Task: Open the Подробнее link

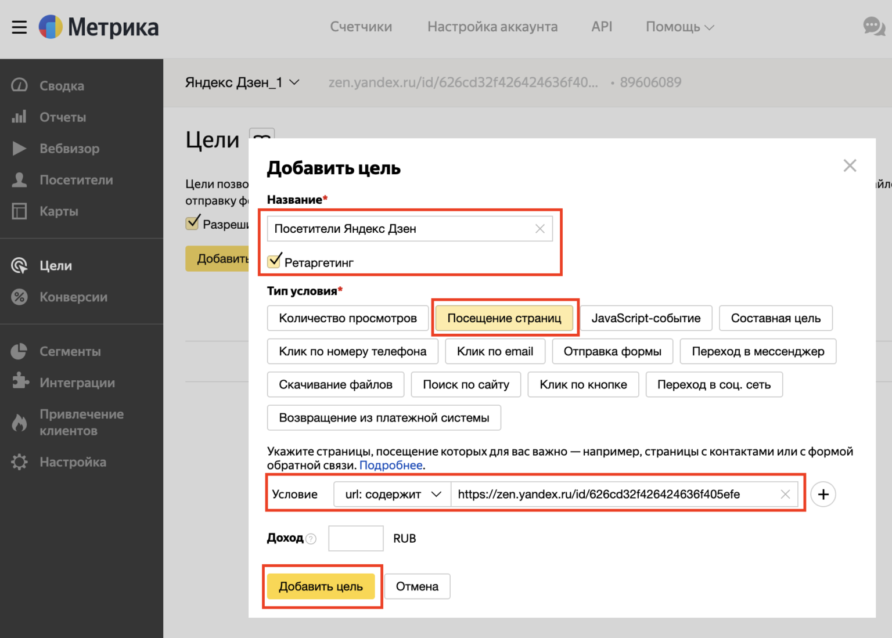Action: (x=391, y=465)
